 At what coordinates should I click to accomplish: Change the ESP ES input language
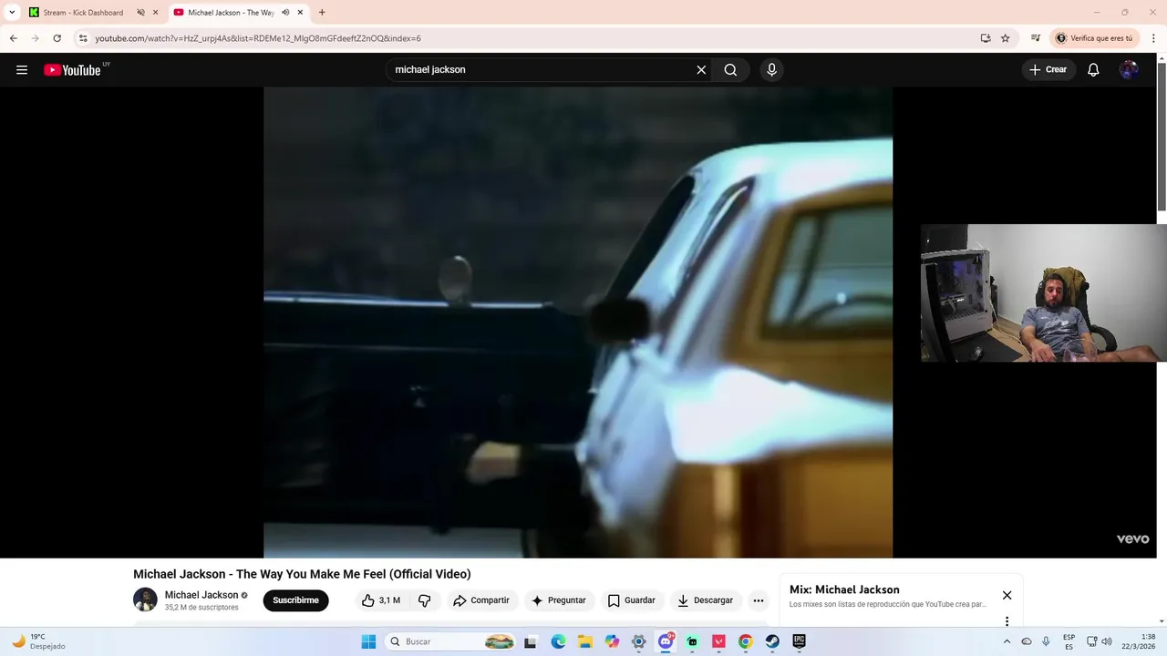[1069, 641]
